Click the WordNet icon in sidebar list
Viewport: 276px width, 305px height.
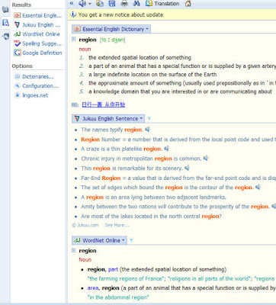coord(18,34)
